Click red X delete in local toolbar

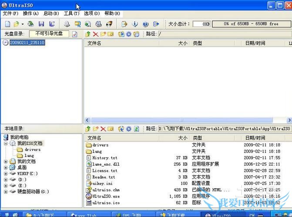tap(103, 129)
